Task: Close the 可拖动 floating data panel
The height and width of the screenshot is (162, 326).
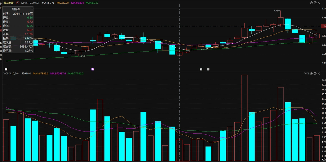Action: (32, 9)
